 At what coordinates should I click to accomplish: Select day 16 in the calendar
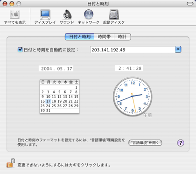42,101
